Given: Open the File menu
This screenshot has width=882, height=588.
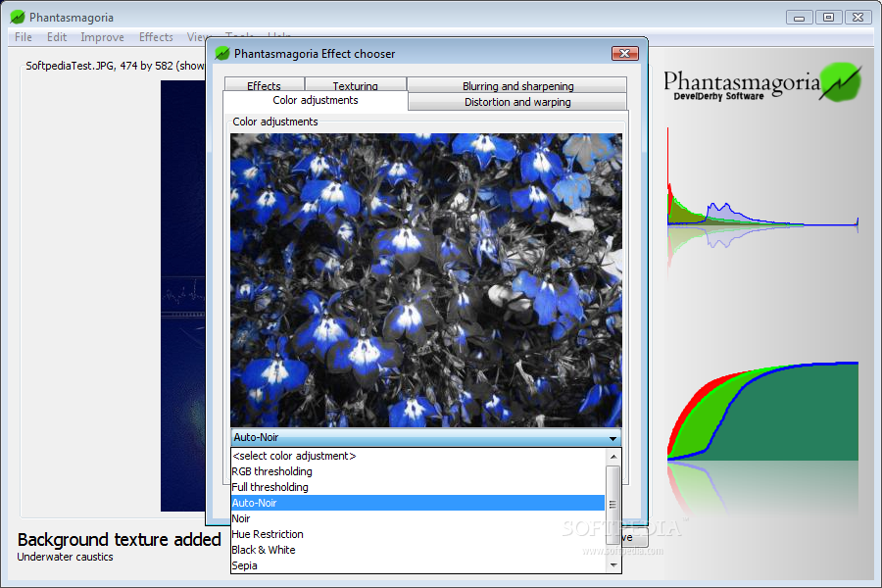Looking at the screenshot, I should click(x=24, y=37).
